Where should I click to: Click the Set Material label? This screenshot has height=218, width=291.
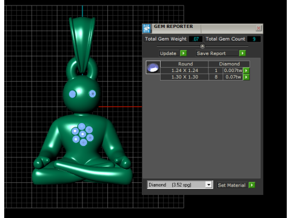point(232,185)
